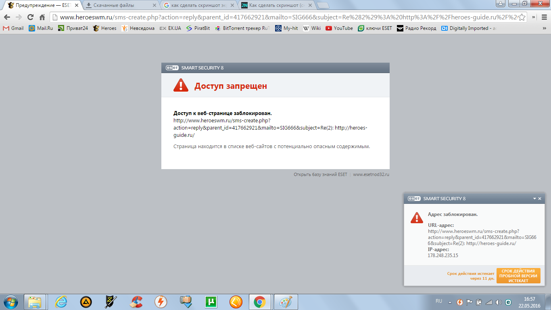Image resolution: width=551 pixels, height=310 pixels.
Task: Open the Невседома bookmark
Action: coord(138,28)
